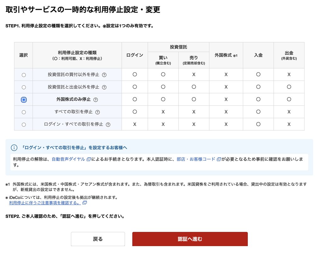Click the STEP2 instruction text
The width and height of the screenshot is (315, 253).
coord(65,216)
